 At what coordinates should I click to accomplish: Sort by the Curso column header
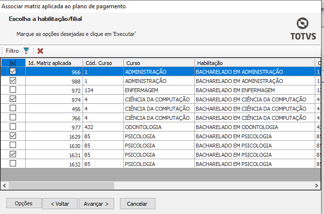[x=158, y=63]
